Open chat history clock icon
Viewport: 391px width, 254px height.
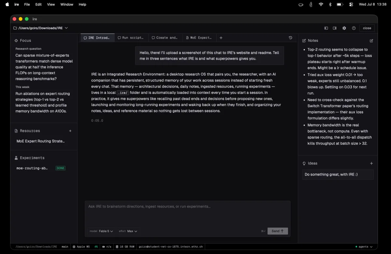click(290, 38)
